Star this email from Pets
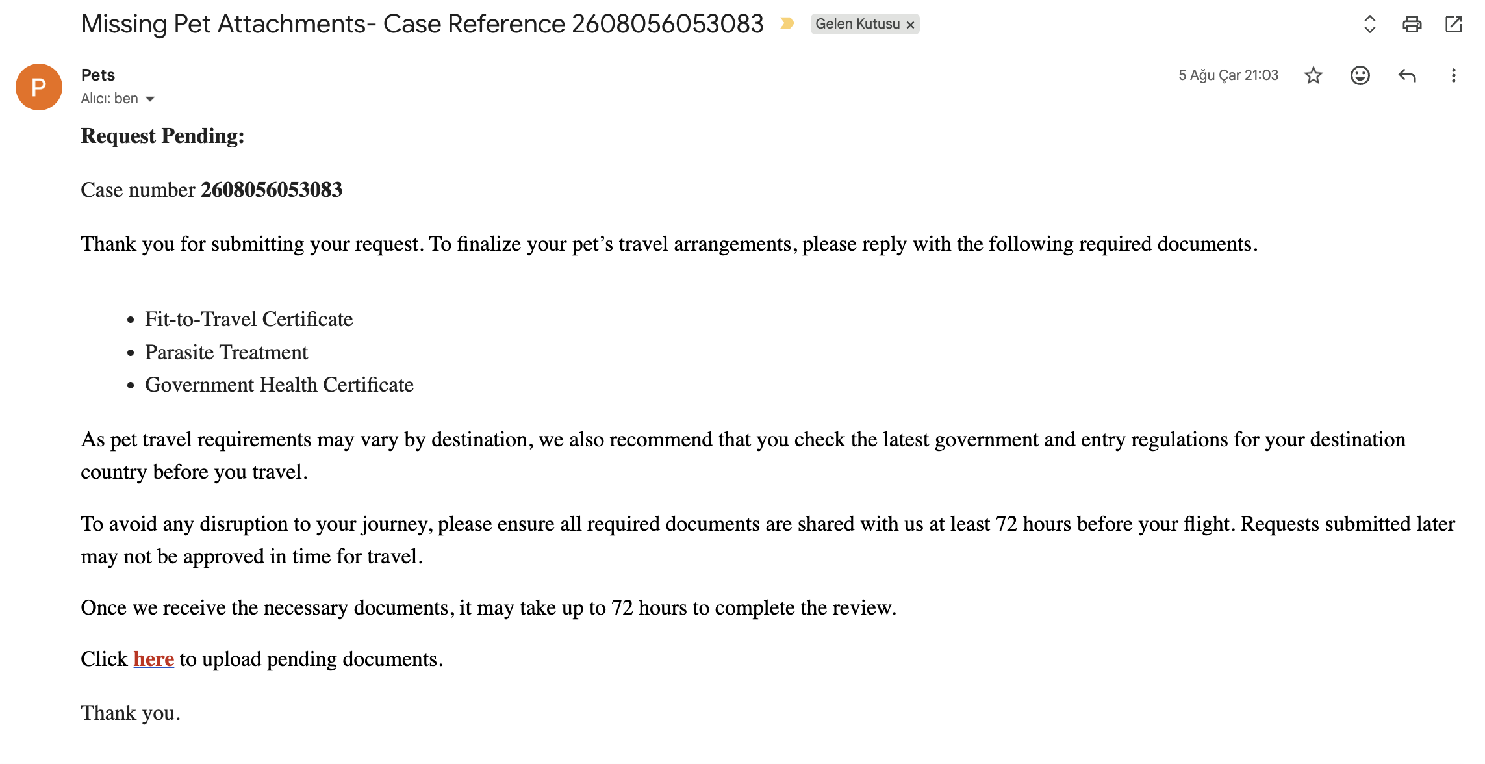 (1313, 75)
